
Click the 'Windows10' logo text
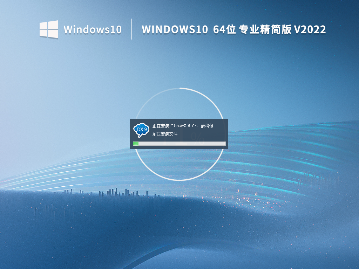point(93,30)
